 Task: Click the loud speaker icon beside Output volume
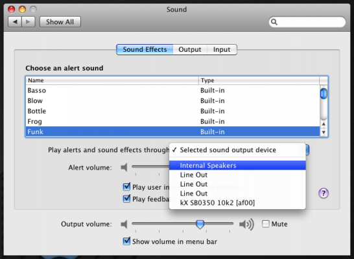246,224
